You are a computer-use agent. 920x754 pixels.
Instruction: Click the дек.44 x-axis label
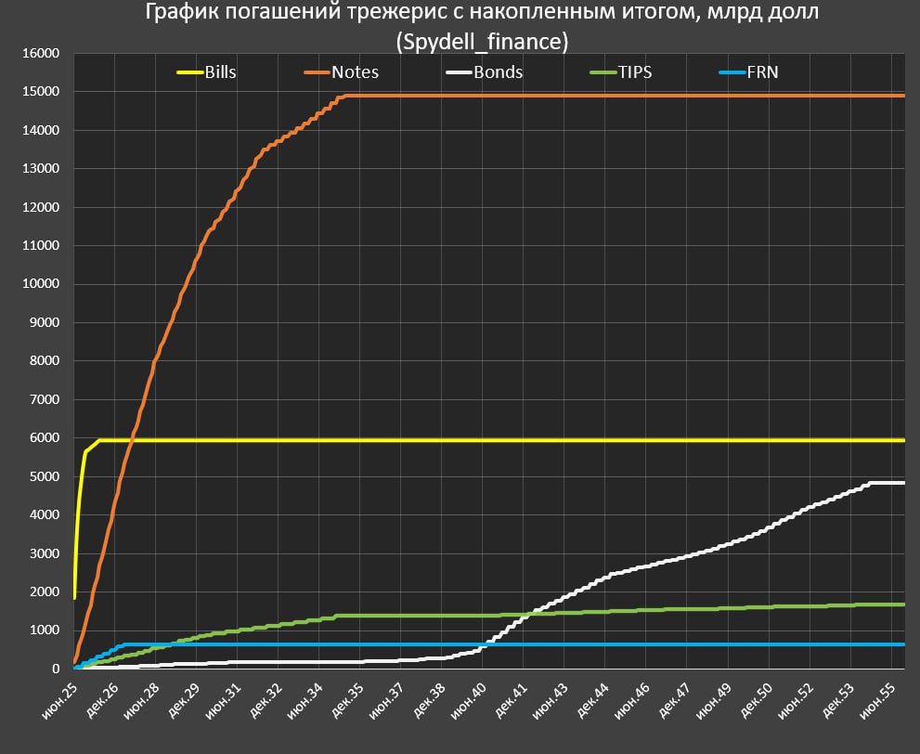[x=591, y=700]
